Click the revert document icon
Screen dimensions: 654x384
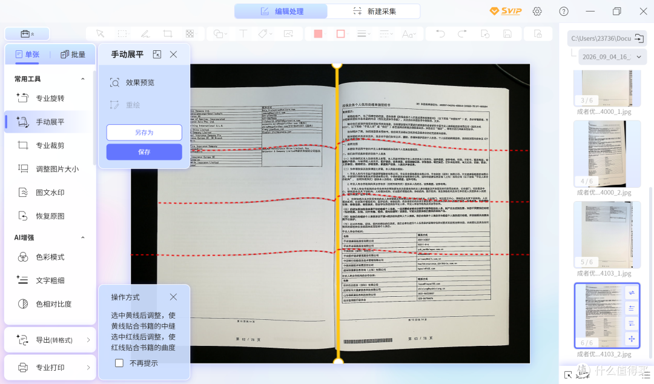point(485,34)
